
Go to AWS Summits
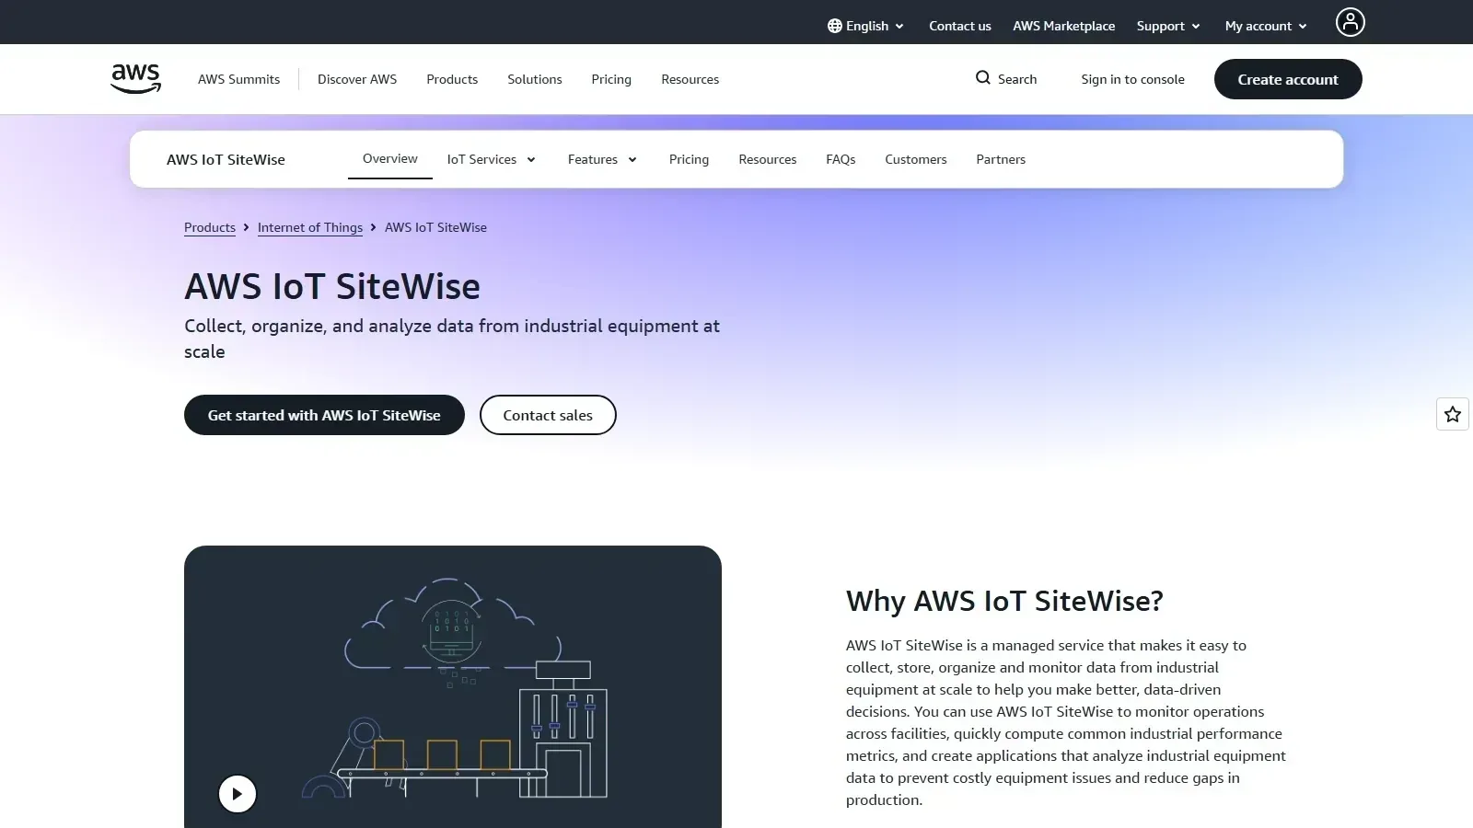[238, 79]
